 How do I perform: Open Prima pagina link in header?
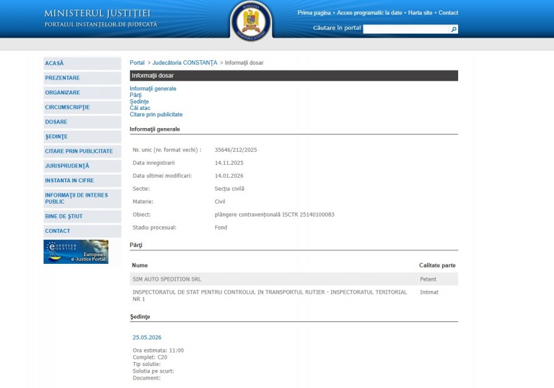(315, 13)
